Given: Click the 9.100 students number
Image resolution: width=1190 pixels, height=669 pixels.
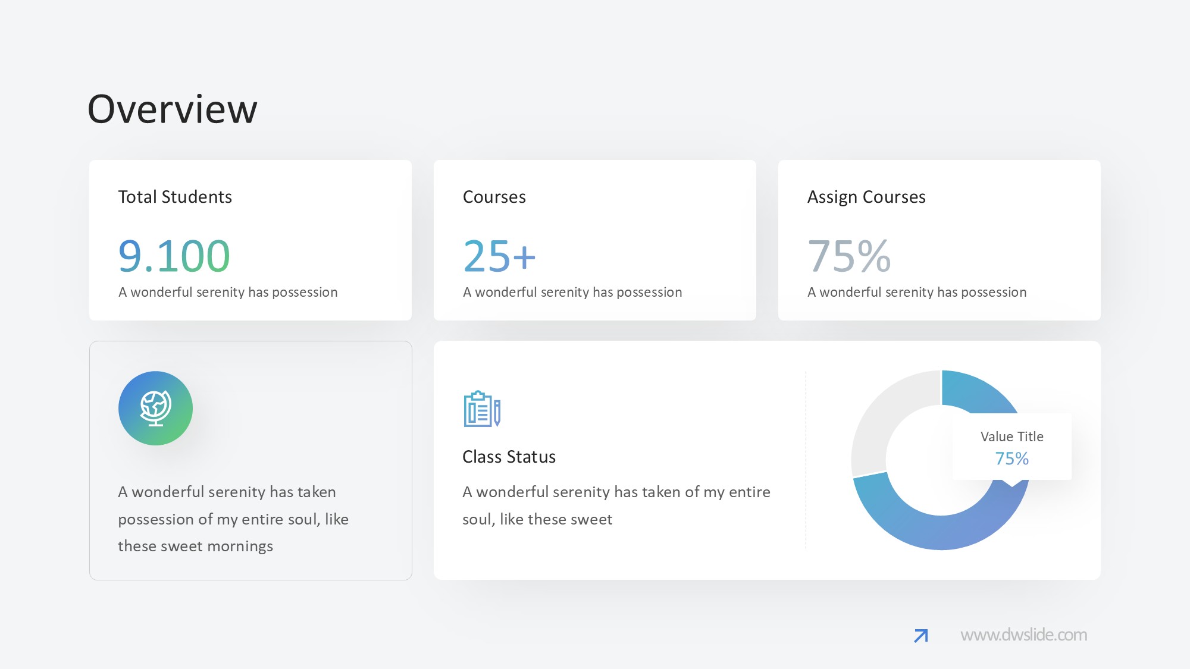Looking at the screenshot, I should pos(174,256).
